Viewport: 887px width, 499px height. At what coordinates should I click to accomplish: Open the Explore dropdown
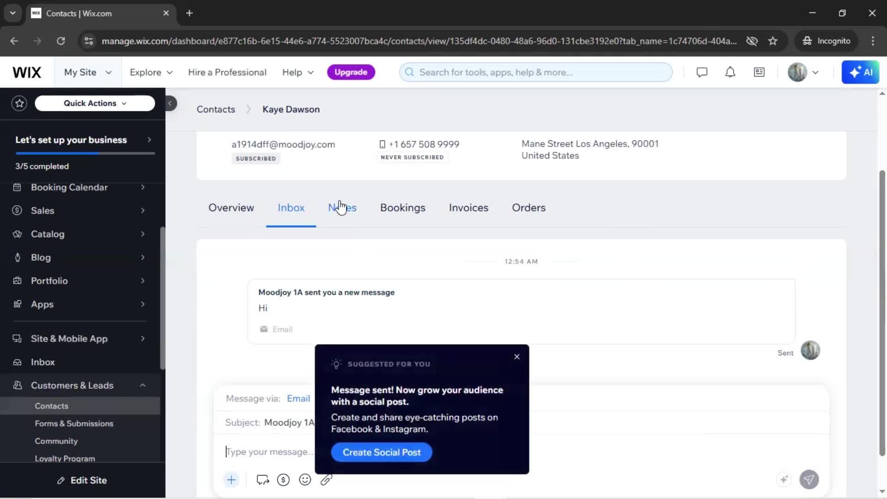pyautogui.click(x=151, y=72)
